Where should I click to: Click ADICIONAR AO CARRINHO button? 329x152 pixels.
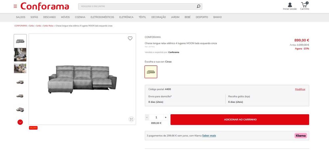pos(240,119)
